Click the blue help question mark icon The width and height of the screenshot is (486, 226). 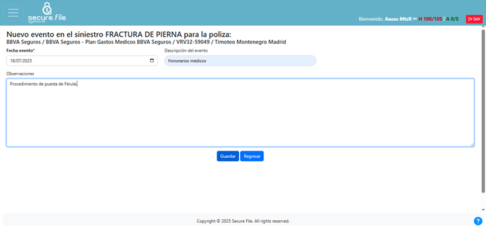click(x=478, y=221)
